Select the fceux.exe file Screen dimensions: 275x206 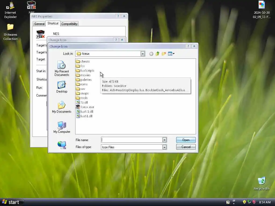coord(85,107)
